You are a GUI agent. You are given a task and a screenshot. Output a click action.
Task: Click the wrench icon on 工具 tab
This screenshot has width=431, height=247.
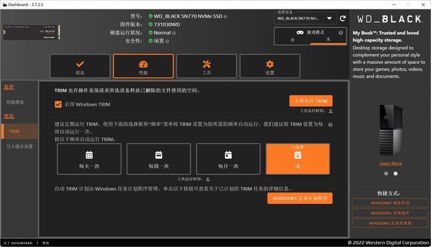click(x=207, y=64)
